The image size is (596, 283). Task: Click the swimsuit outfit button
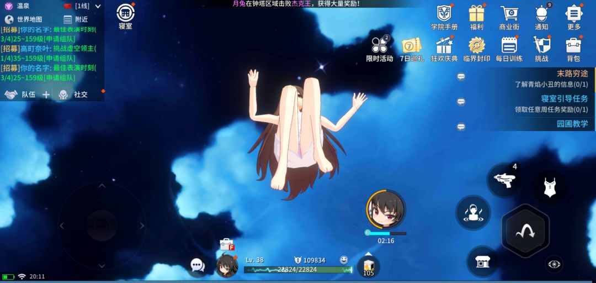(550, 187)
